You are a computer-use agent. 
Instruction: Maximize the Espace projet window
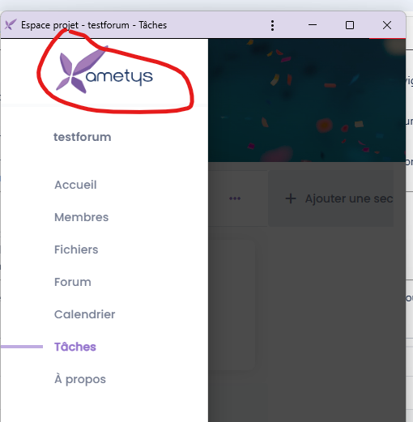350,25
